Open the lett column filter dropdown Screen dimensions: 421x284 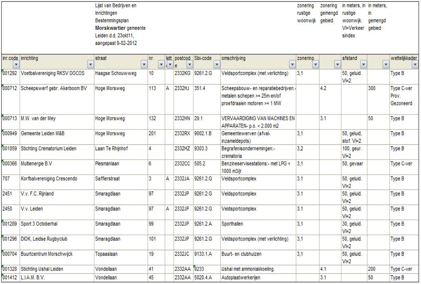170,65
